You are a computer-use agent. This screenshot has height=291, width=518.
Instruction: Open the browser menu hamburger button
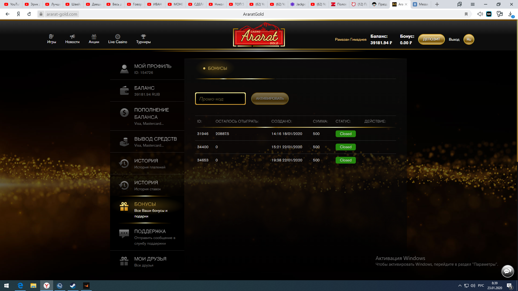(x=472, y=4)
